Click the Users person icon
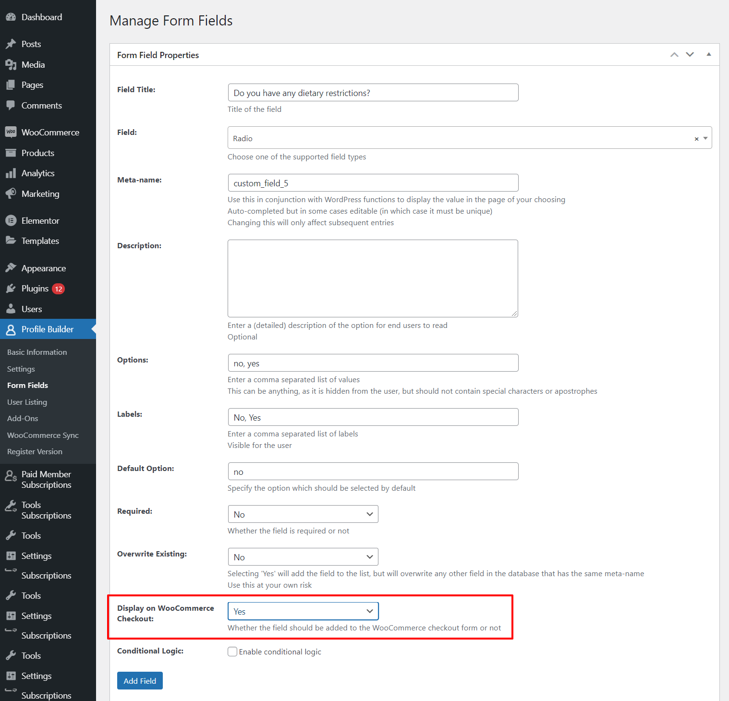 [11, 309]
